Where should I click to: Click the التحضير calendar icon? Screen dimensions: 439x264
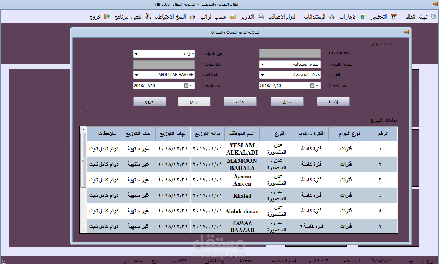point(394,17)
